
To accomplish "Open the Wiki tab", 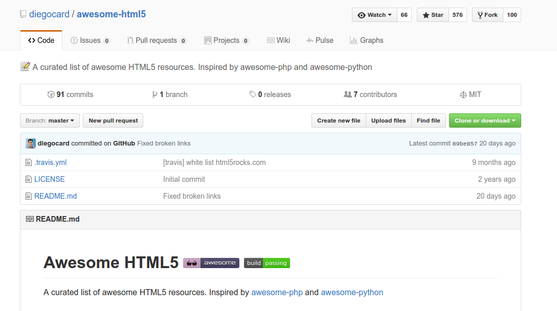I will (278, 40).
